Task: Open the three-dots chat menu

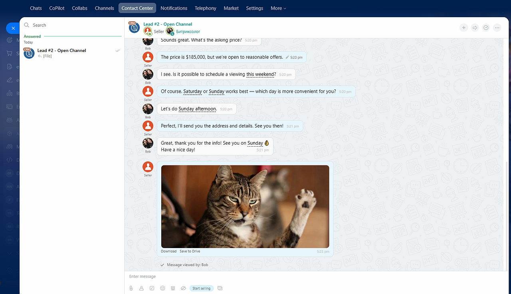Action: coord(497,28)
